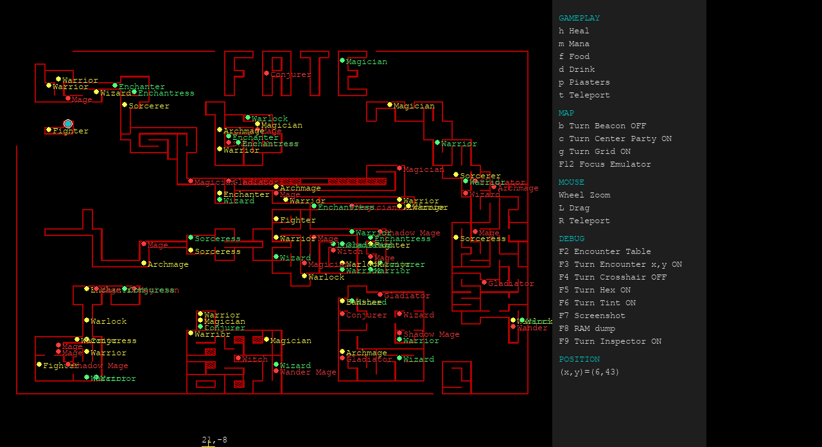This screenshot has width=822, height=447.
Task: Click the yellow Archmage marker at left
Action: point(144,264)
